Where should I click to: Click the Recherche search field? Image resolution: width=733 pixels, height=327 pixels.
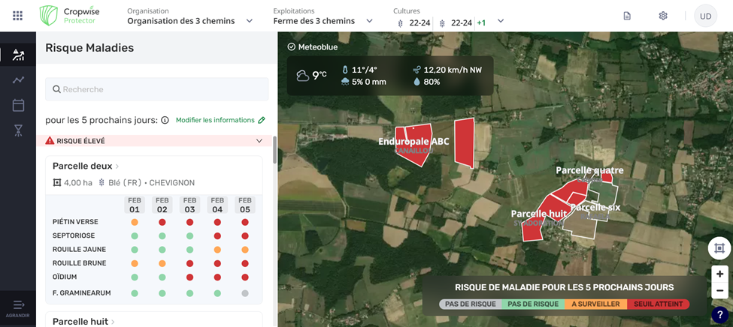pyautogui.click(x=157, y=89)
